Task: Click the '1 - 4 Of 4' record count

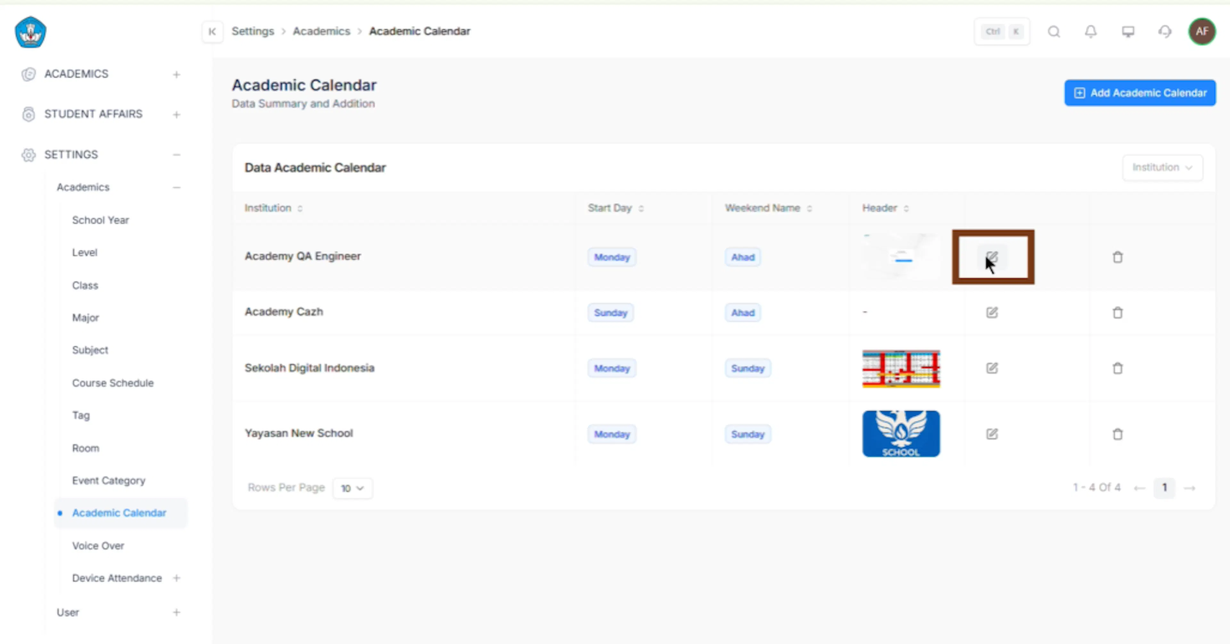Action: (x=1097, y=487)
